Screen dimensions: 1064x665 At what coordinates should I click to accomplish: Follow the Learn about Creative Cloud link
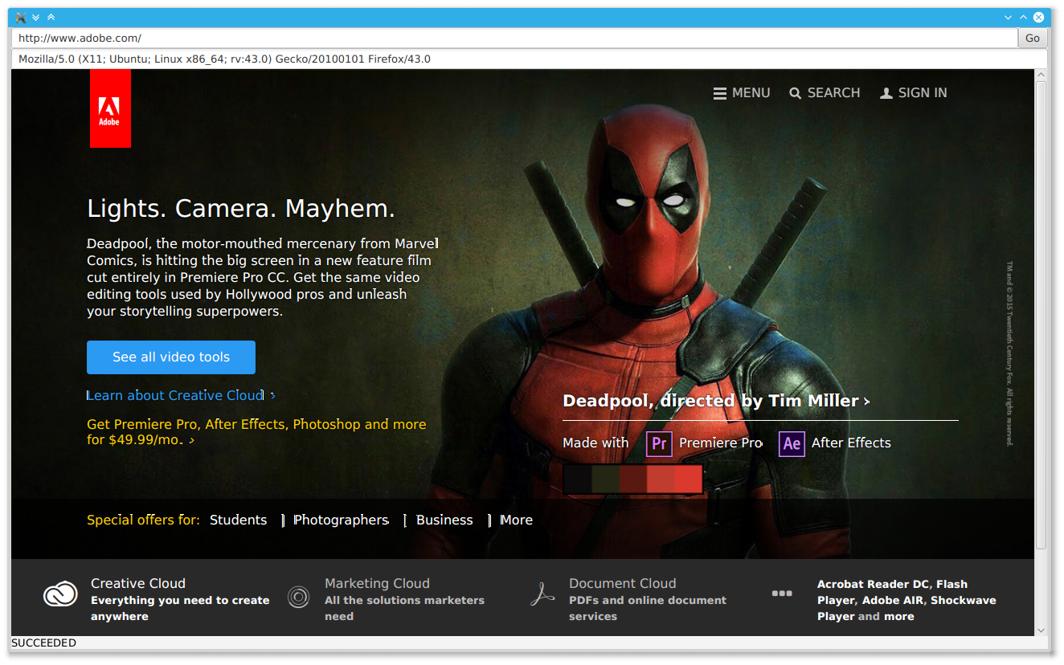tap(175, 395)
